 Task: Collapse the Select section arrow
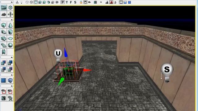[12, 86]
